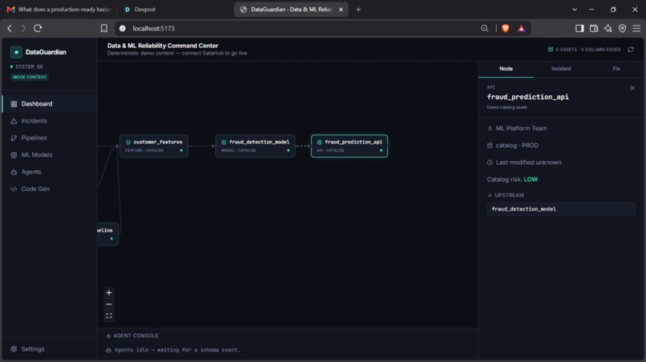
Task: Switch to the Devpost browser tab
Action: pyautogui.click(x=144, y=9)
